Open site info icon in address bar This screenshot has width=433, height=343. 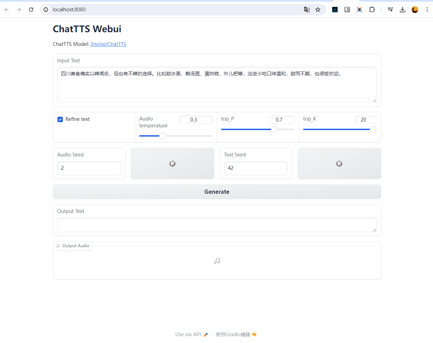click(x=46, y=10)
